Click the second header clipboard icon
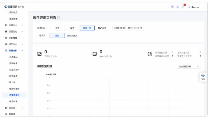 pos(178,7)
